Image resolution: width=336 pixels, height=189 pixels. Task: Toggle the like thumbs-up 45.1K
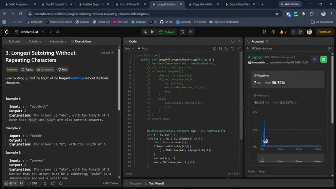tap(10, 183)
